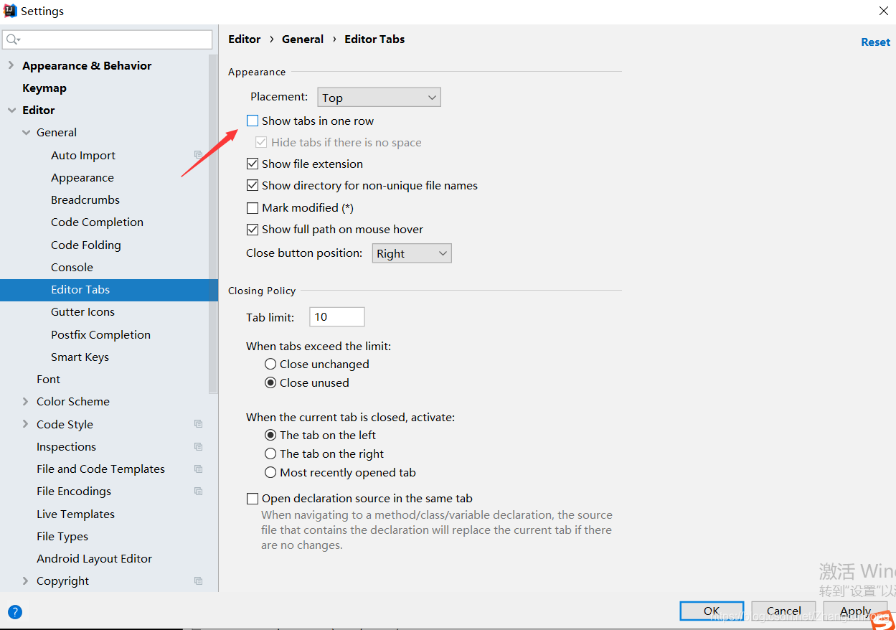Select The tab on the right option
896x630 pixels.
270,453
